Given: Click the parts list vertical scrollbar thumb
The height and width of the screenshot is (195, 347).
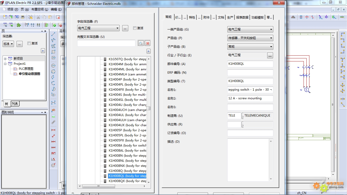Looking at the screenshot, I should tap(149, 108).
